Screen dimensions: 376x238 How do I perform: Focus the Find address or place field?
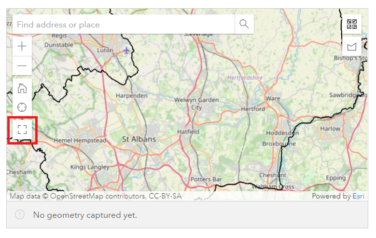tap(124, 24)
